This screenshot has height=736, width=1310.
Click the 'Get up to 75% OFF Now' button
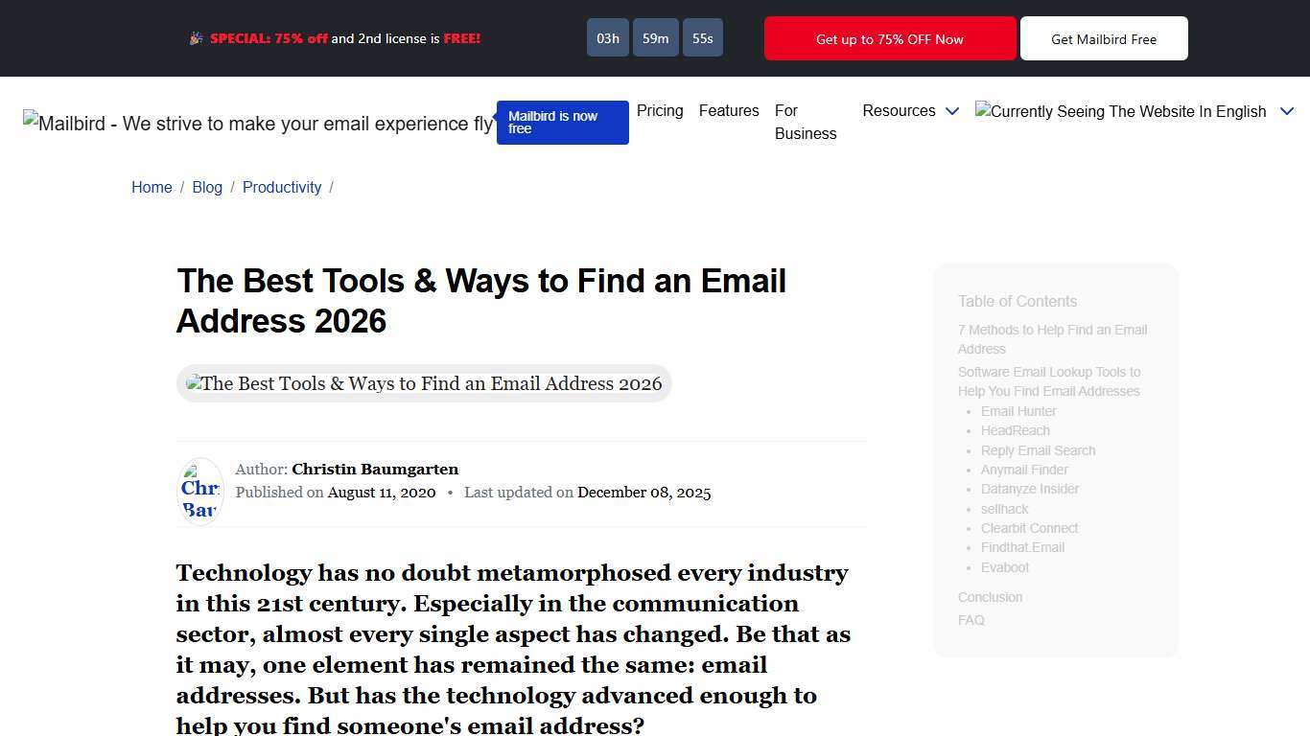tap(888, 38)
